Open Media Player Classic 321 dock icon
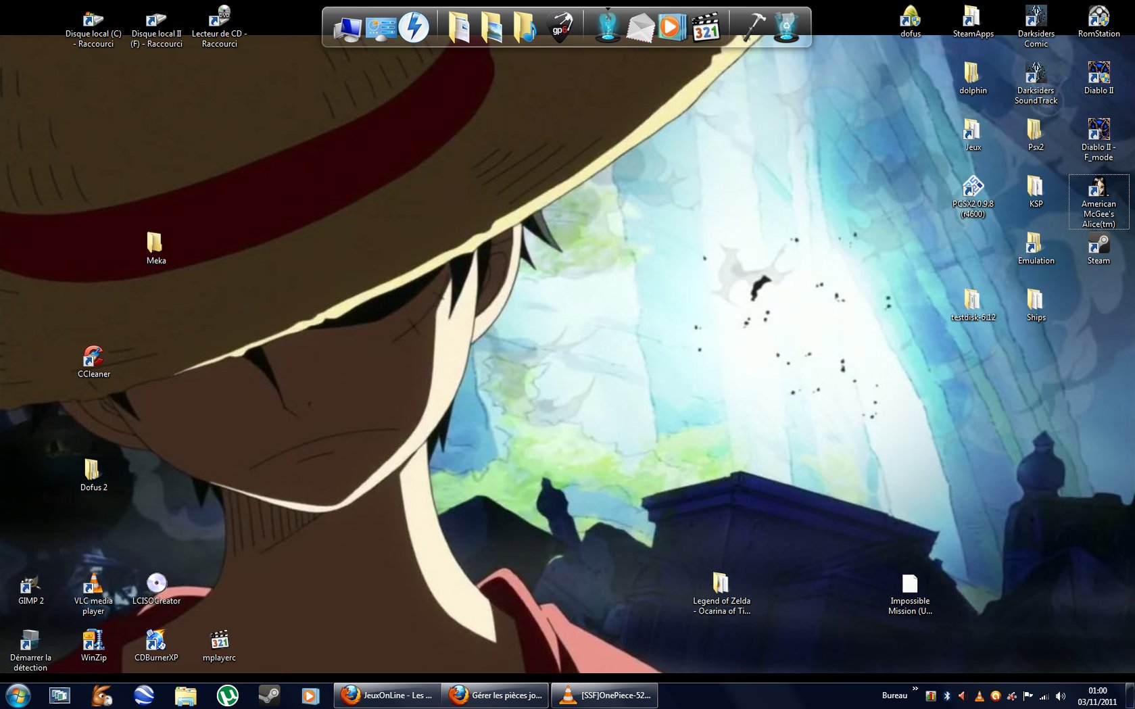 (x=706, y=28)
